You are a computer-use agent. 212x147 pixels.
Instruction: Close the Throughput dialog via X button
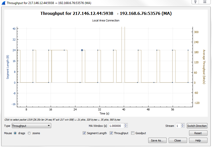[x=205, y=2]
